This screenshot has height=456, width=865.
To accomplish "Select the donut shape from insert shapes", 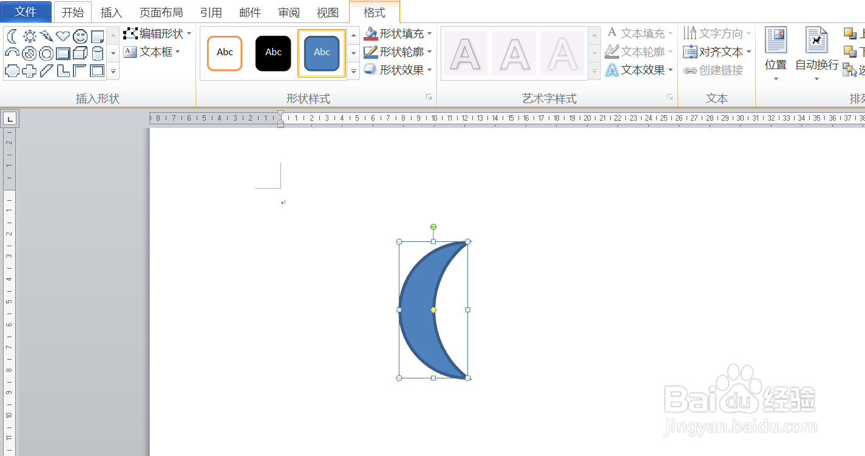I will 46,53.
